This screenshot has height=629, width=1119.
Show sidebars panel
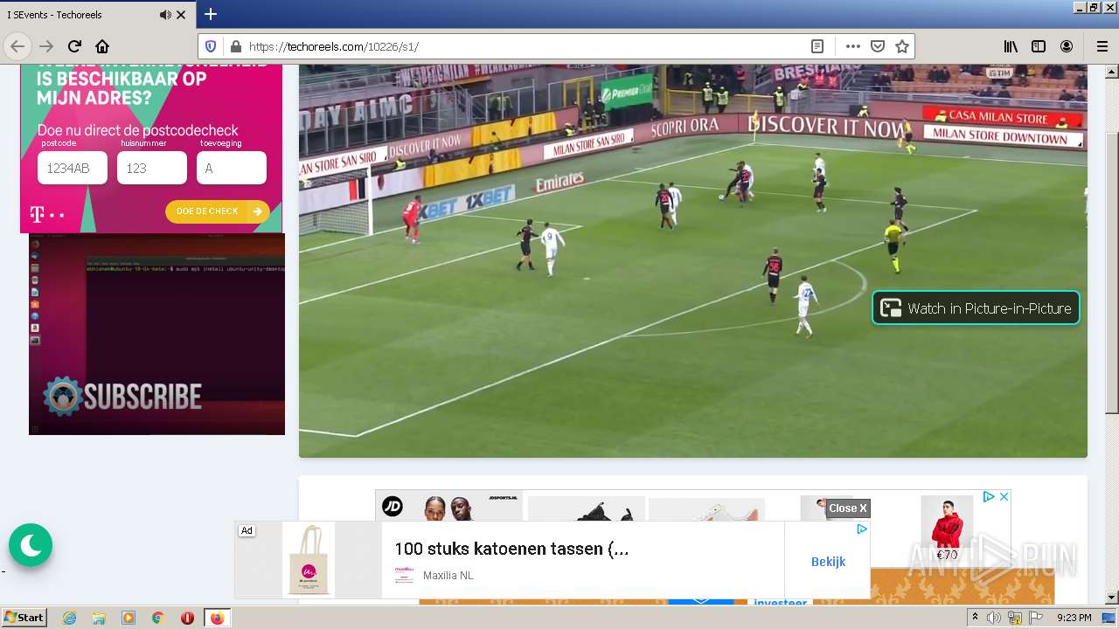1039,46
